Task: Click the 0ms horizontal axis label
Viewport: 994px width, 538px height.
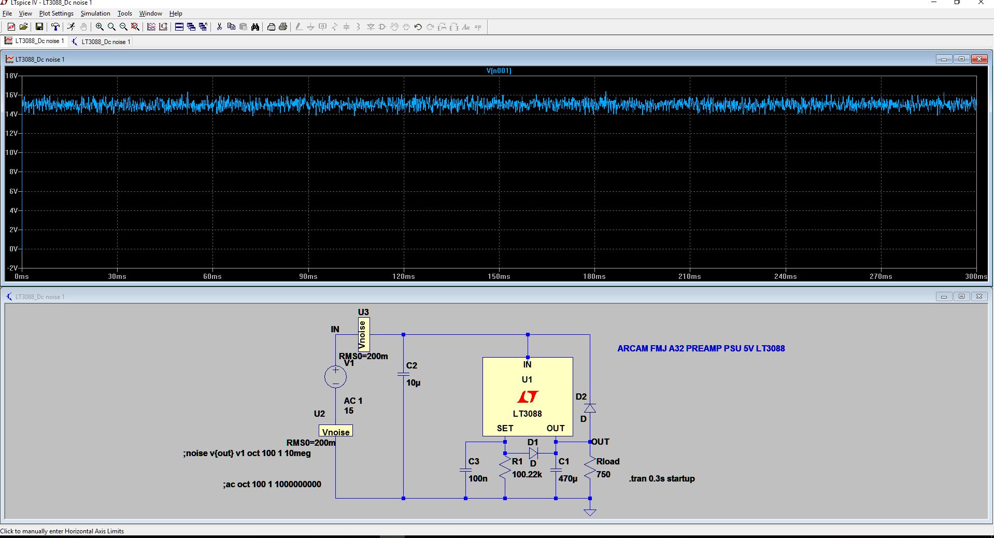Action: click(x=22, y=276)
